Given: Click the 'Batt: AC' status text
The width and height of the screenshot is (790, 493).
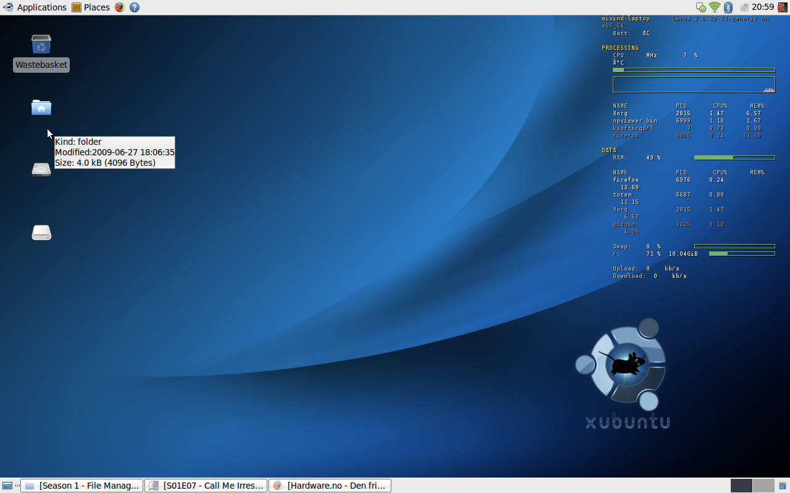Looking at the screenshot, I should tap(631, 33).
